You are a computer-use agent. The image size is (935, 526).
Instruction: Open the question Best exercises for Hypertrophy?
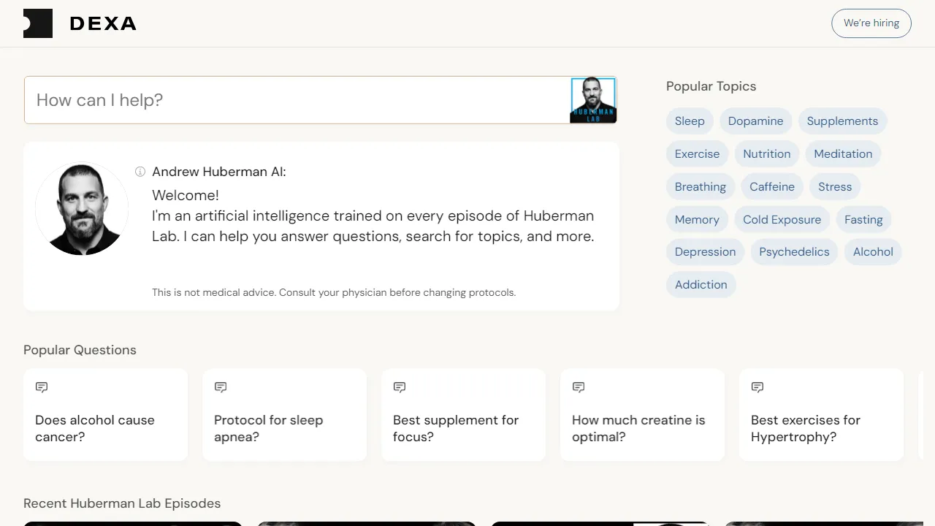[821, 415]
